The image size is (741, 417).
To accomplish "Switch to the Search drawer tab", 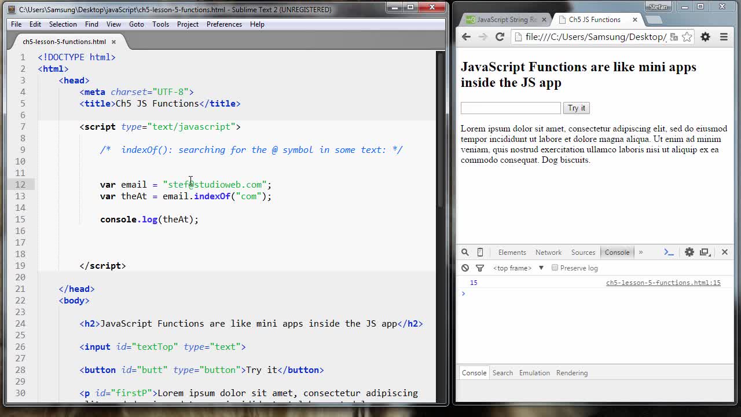I will click(502, 372).
